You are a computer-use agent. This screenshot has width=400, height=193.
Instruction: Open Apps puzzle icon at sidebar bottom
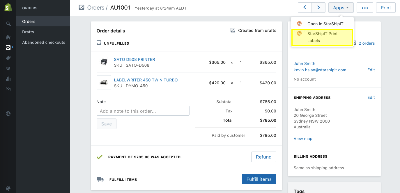tap(8, 188)
